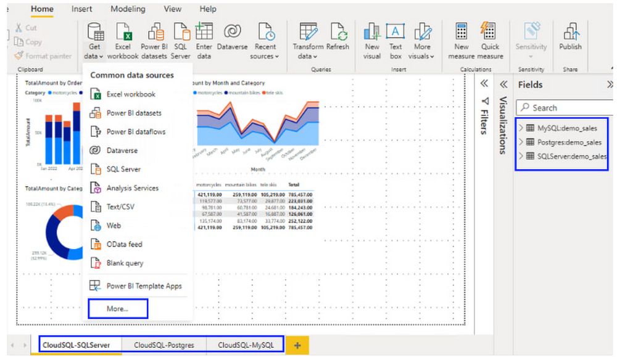Switch to the Modeling ribbon tab
This screenshot has height=357, width=617.
(x=128, y=9)
